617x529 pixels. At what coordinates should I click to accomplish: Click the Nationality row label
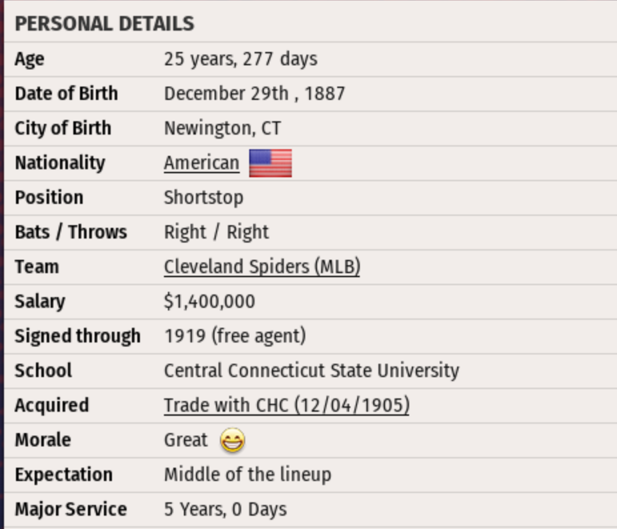[x=60, y=163]
